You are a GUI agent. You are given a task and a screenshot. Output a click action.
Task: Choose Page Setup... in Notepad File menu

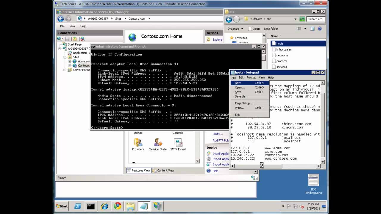coord(249,103)
